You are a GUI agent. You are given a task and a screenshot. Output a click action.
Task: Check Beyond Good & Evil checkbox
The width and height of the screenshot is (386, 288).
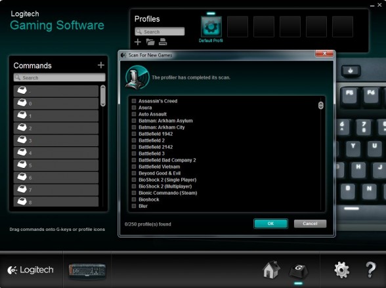[134, 173]
